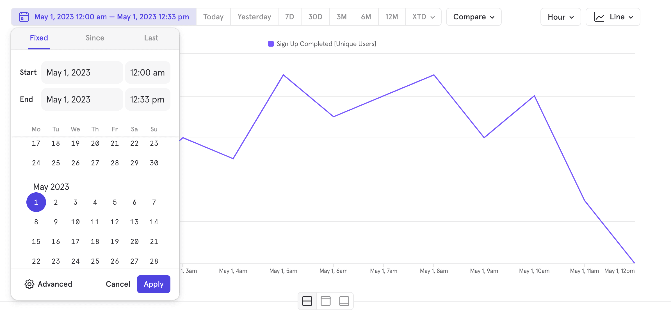Click the start time 12:00 am field
Viewport: 671px width, 310px height.
pos(147,72)
